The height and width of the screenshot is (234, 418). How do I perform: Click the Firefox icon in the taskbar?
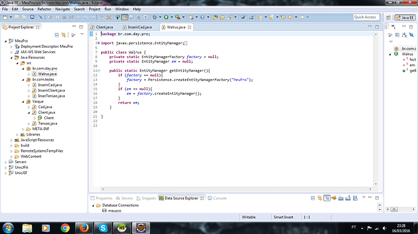tap(84, 228)
